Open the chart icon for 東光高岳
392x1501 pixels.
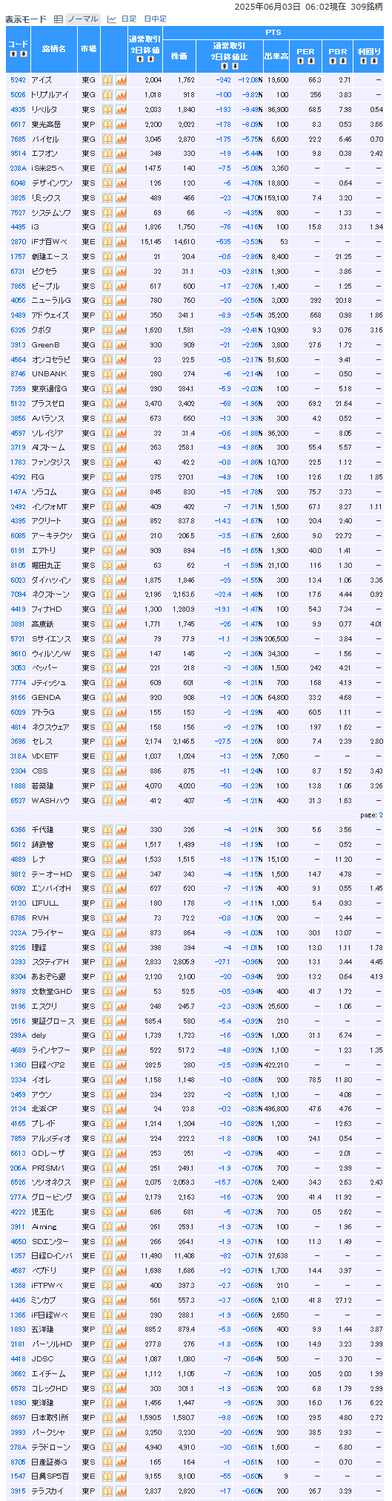(121, 124)
